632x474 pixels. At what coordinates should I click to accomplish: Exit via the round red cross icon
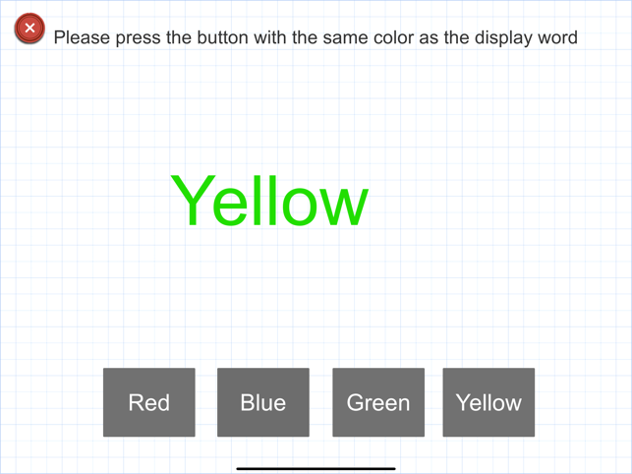[x=29, y=29]
